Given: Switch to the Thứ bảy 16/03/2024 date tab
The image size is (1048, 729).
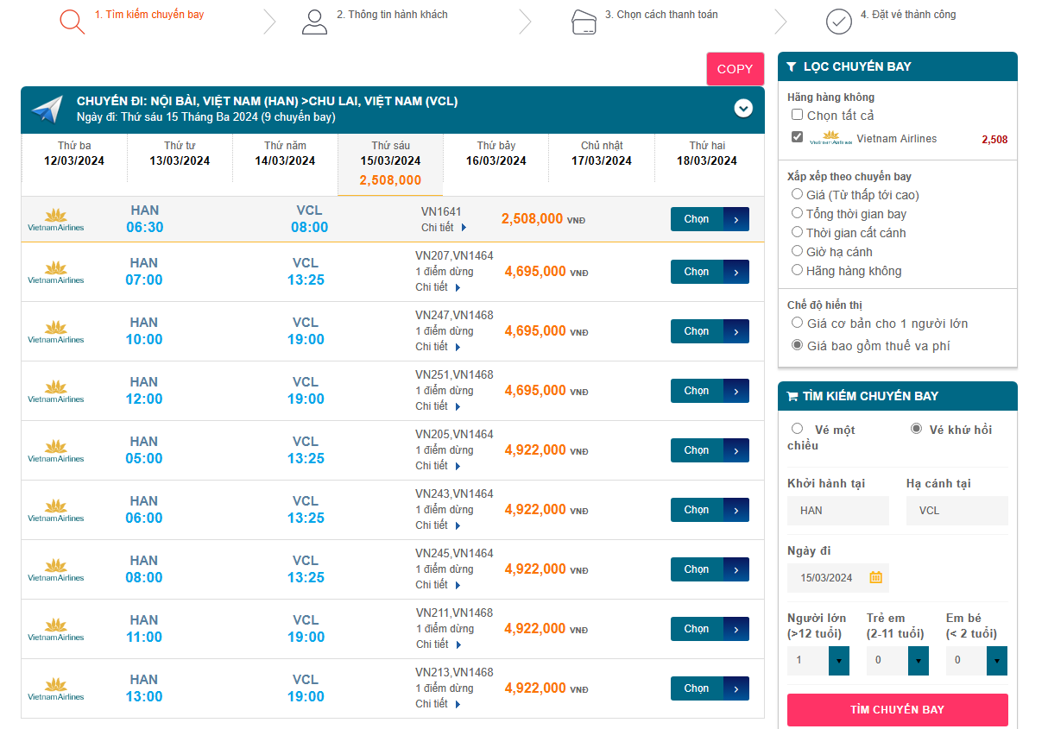Looking at the screenshot, I should point(496,154).
